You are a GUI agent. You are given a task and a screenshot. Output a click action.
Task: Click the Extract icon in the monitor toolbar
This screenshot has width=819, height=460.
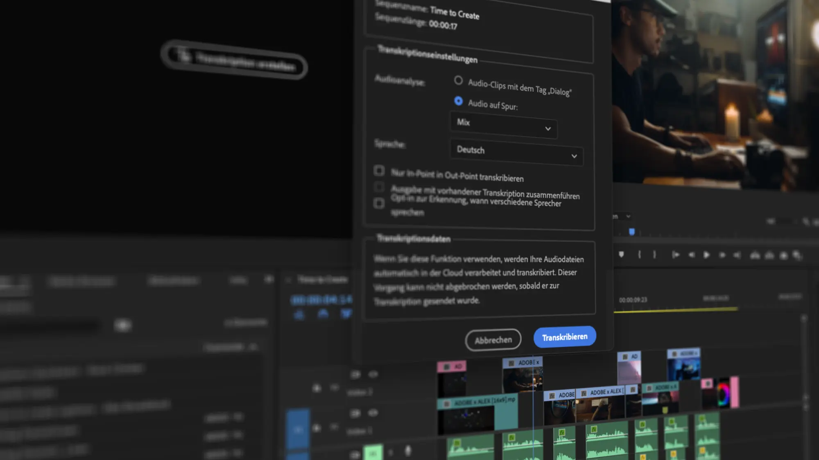point(769,255)
